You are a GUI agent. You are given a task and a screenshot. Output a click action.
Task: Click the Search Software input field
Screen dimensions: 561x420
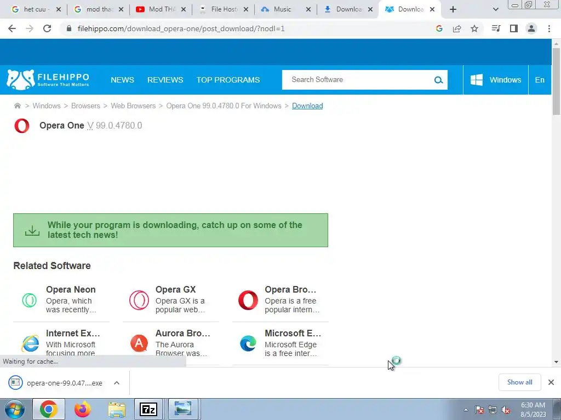358,80
